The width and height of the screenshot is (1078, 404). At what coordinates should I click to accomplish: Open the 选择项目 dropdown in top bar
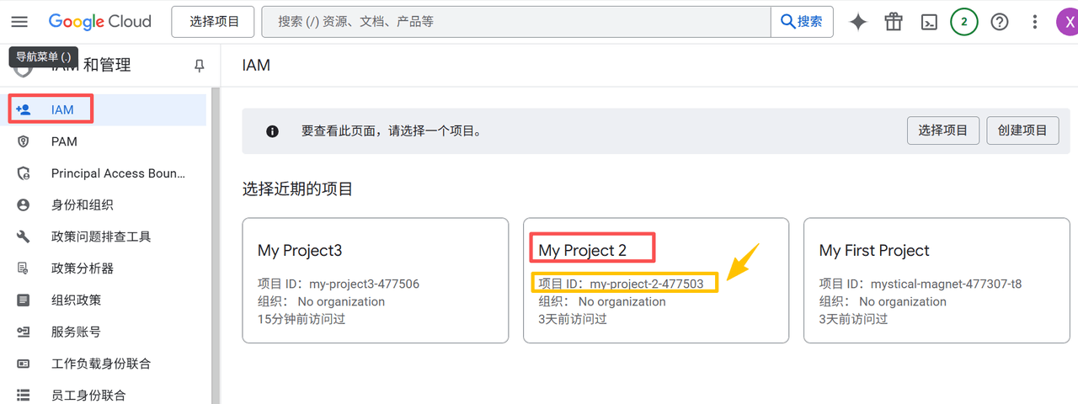pos(213,22)
